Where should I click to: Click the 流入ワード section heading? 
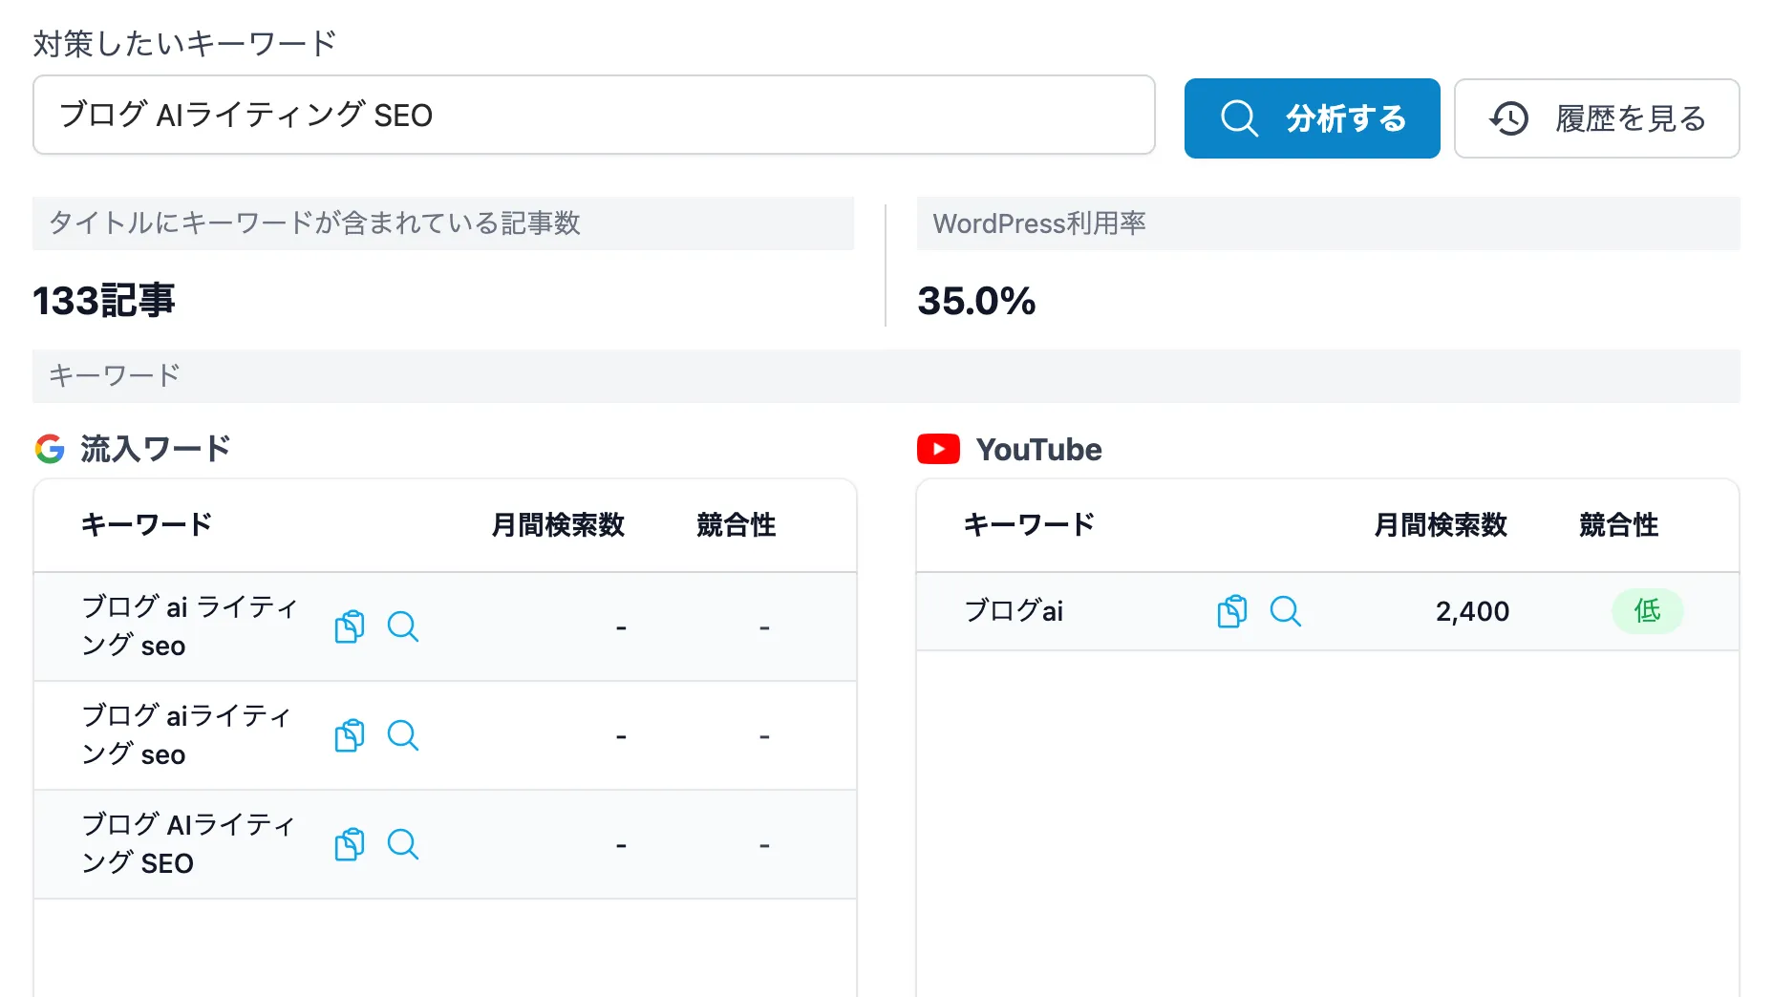[x=155, y=449]
